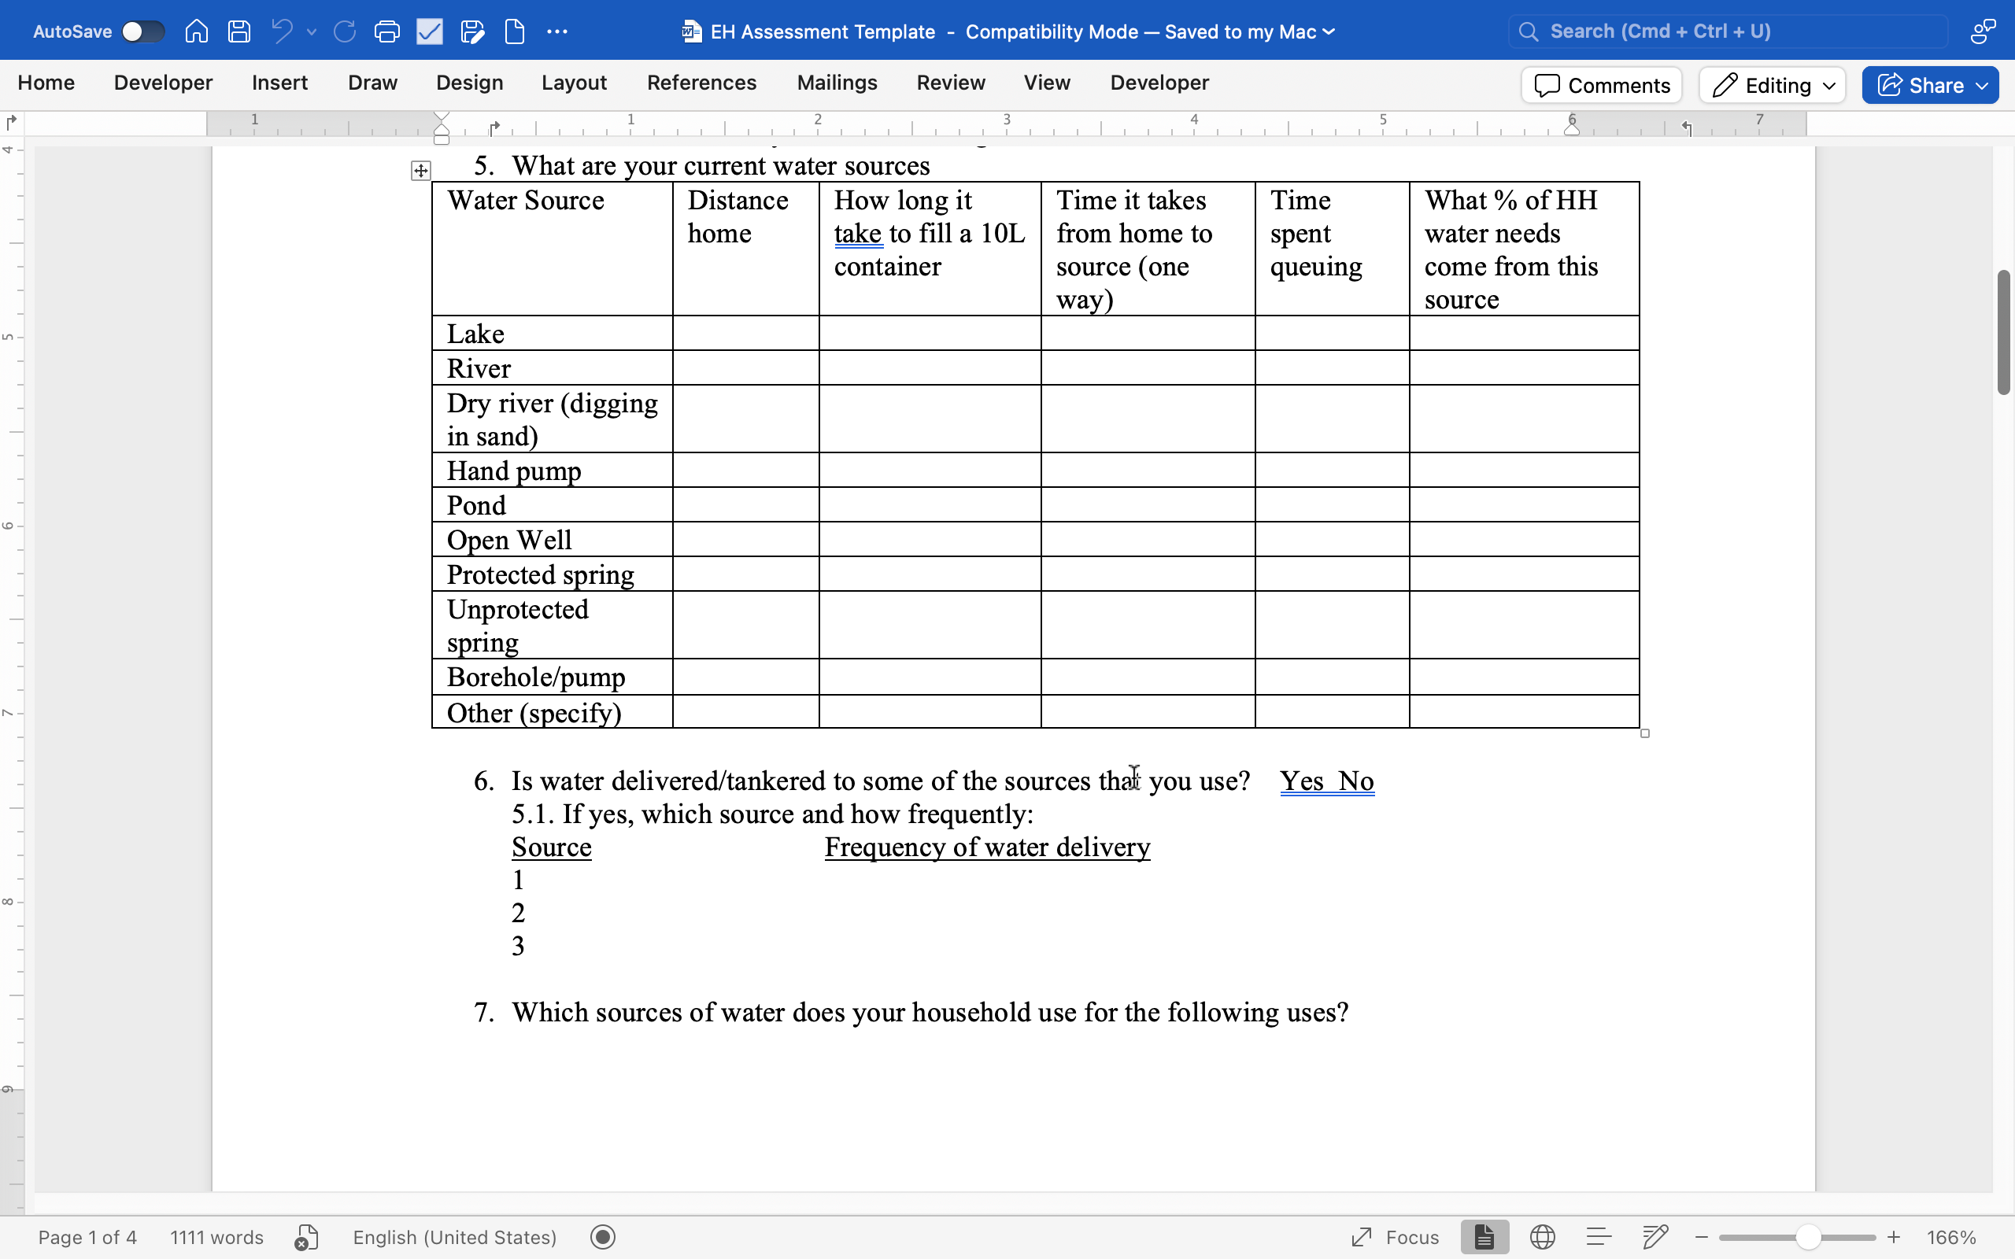Open the accessibility check status icon

[305, 1237]
